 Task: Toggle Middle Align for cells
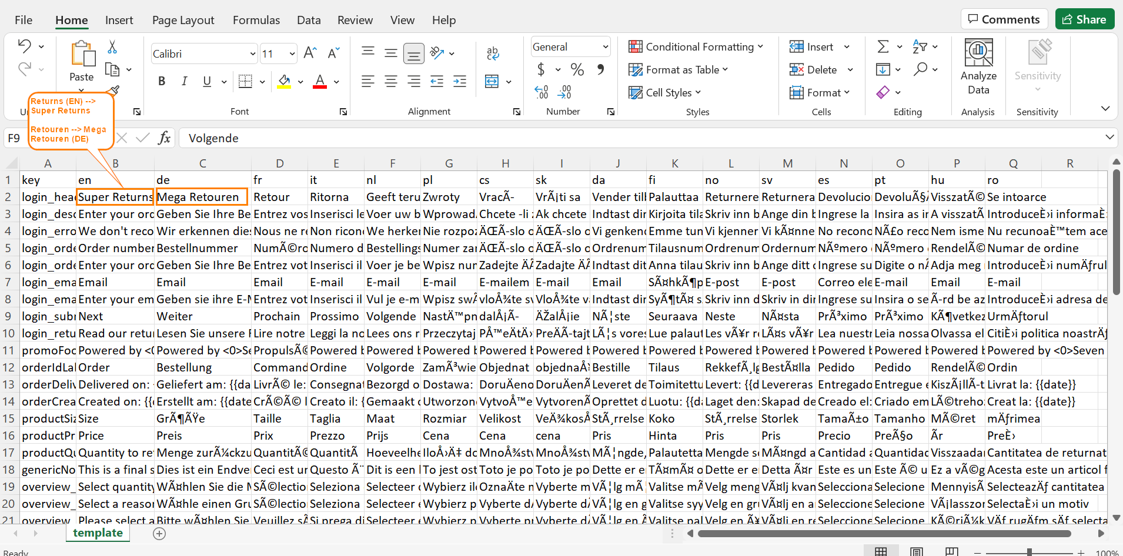tap(391, 53)
